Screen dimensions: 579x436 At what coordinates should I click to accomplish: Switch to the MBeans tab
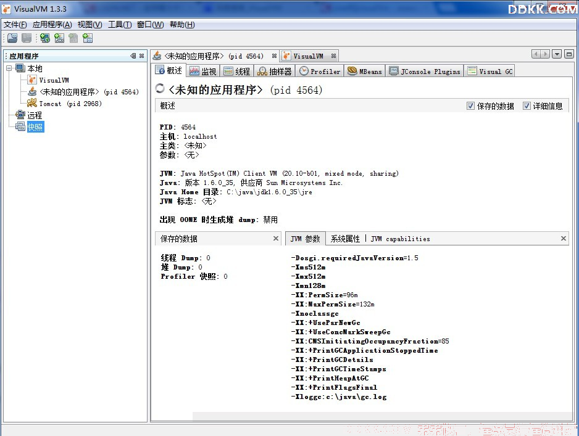click(x=365, y=71)
